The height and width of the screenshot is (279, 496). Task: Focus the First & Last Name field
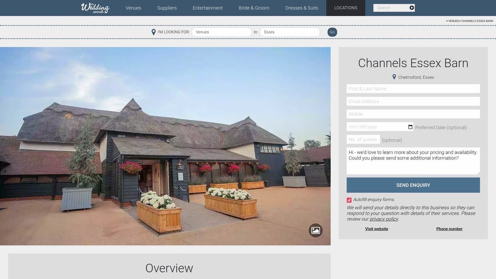pos(413,88)
